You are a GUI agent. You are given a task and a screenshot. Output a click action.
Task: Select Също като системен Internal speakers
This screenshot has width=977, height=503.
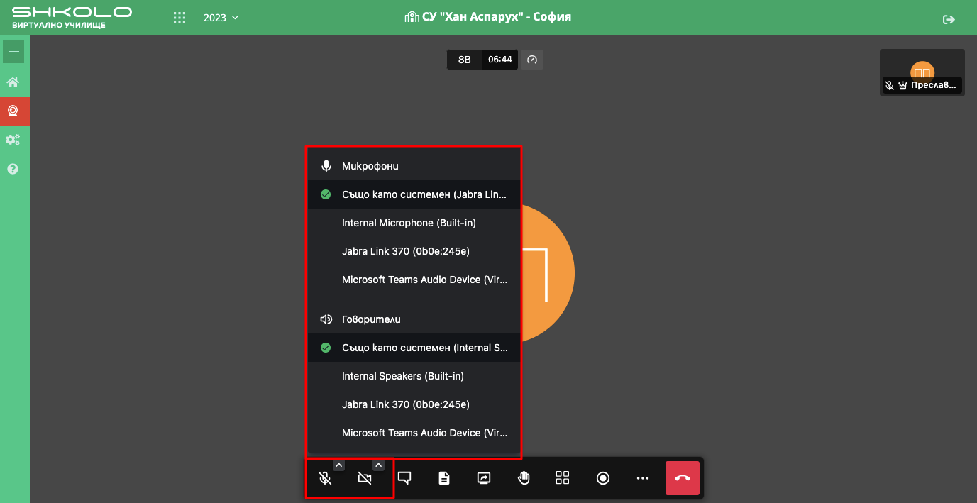coord(414,348)
